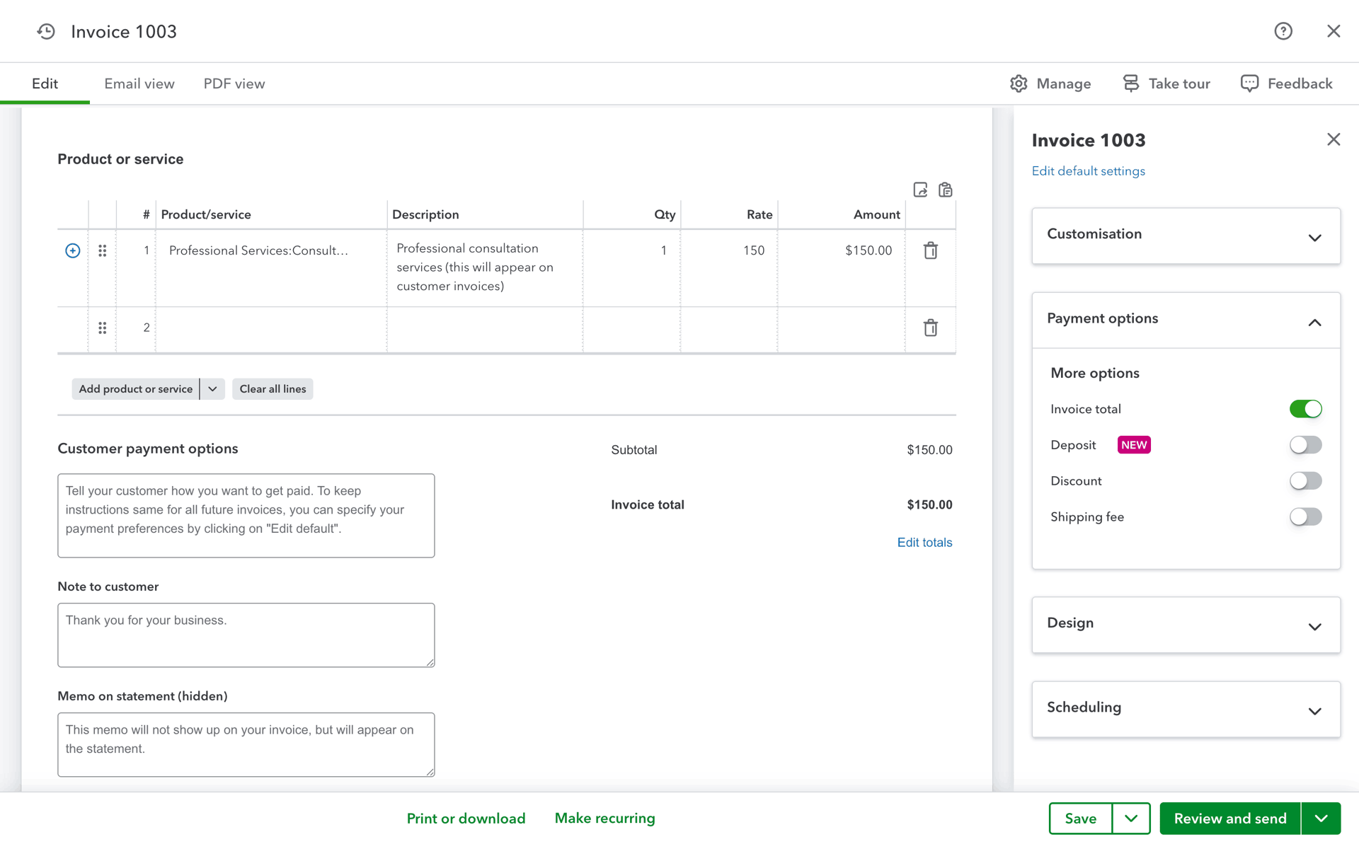Screen dimensions: 1359x849
Task: Open the help question mark icon
Action: [x=1283, y=31]
